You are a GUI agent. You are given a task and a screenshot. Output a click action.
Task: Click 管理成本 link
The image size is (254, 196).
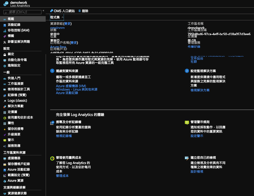62,176
